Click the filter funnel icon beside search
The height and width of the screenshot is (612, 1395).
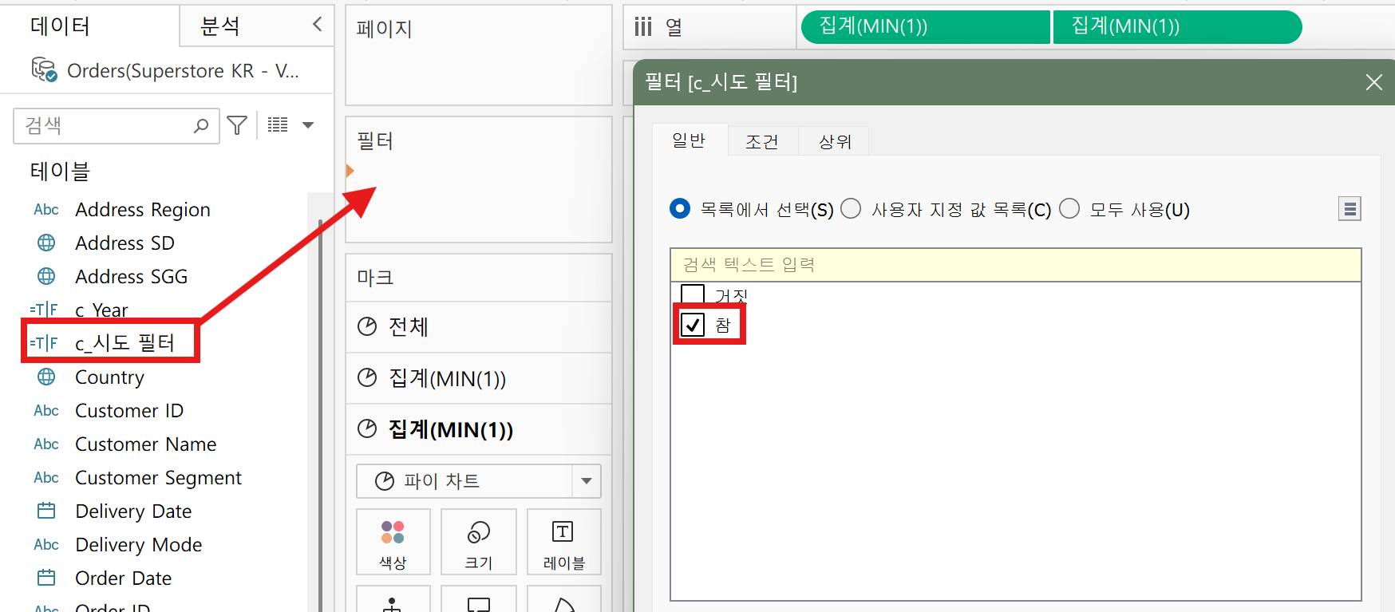[237, 125]
